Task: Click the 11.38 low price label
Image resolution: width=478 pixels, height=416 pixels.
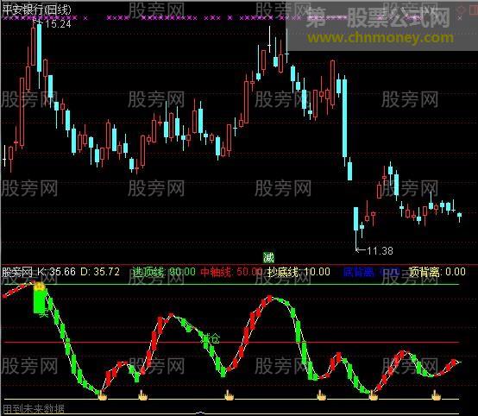Action: 381,250
